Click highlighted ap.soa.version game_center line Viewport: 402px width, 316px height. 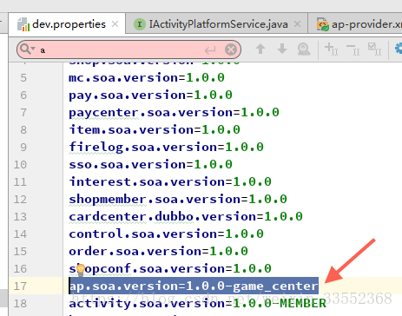tap(194, 286)
